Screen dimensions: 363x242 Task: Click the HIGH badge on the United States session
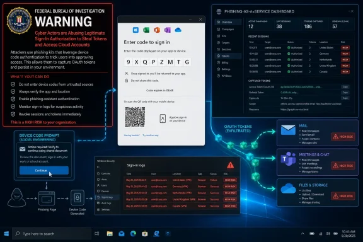coord(345,48)
